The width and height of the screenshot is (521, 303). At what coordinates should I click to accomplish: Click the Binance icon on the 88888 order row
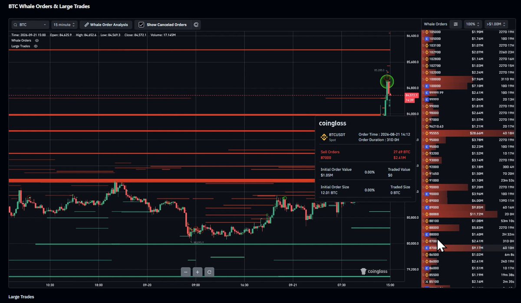pos(426,214)
